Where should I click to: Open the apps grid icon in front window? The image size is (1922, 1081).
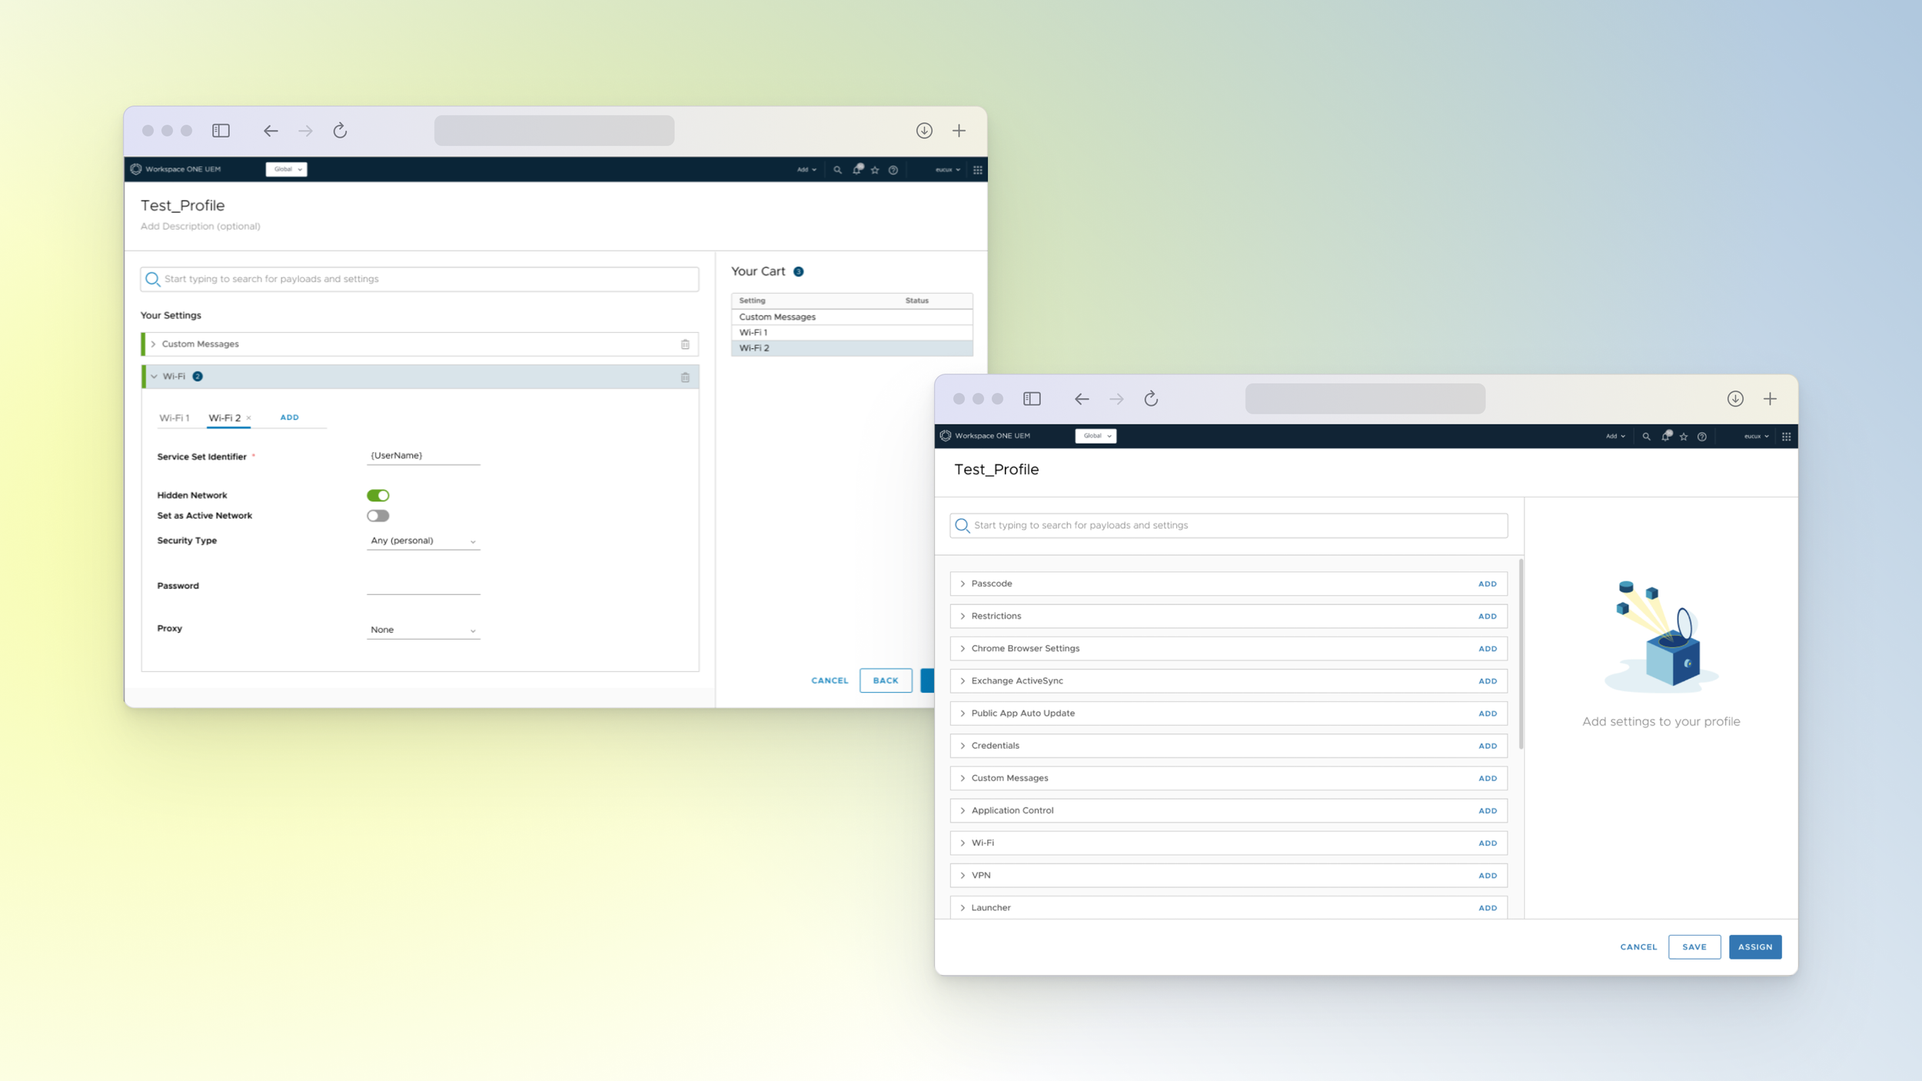1786,437
